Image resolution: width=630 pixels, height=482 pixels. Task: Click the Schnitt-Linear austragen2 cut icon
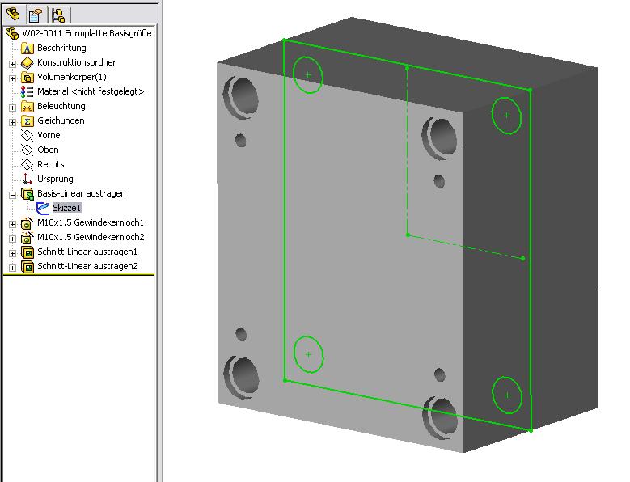tap(27, 267)
